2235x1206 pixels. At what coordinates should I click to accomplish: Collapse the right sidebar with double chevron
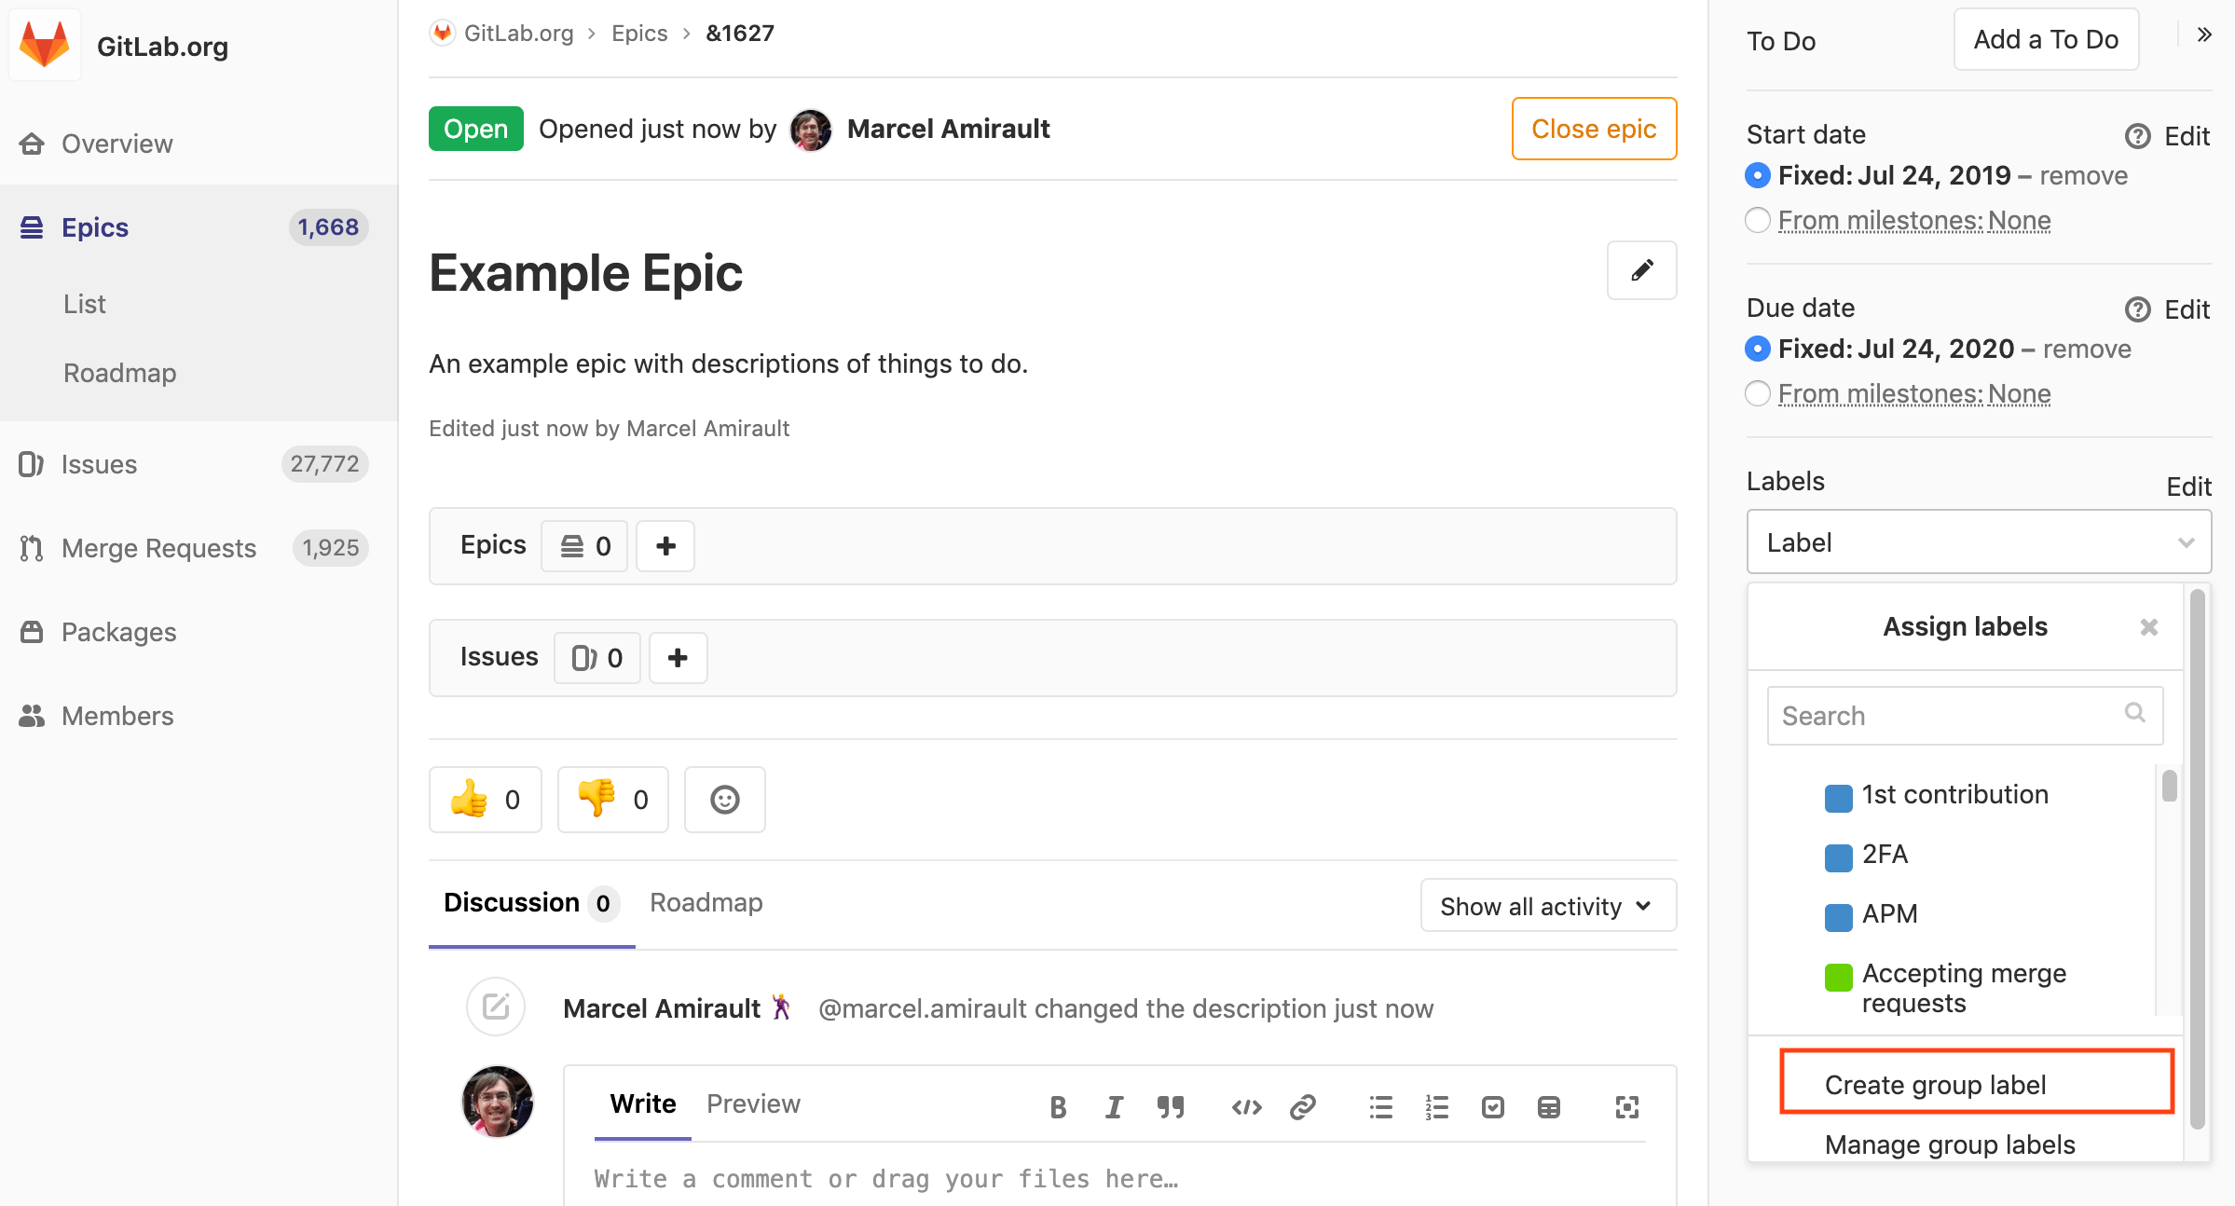click(2203, 35)
